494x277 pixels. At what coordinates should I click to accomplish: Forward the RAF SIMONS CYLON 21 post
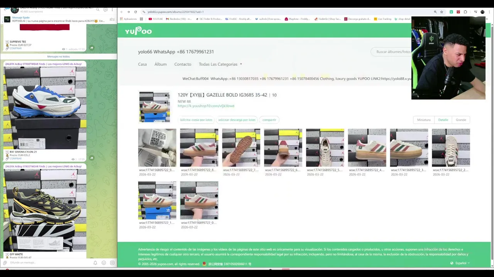point(91,158)
